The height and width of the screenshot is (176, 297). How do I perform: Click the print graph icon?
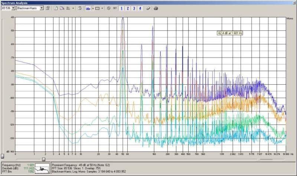[156, 8]
